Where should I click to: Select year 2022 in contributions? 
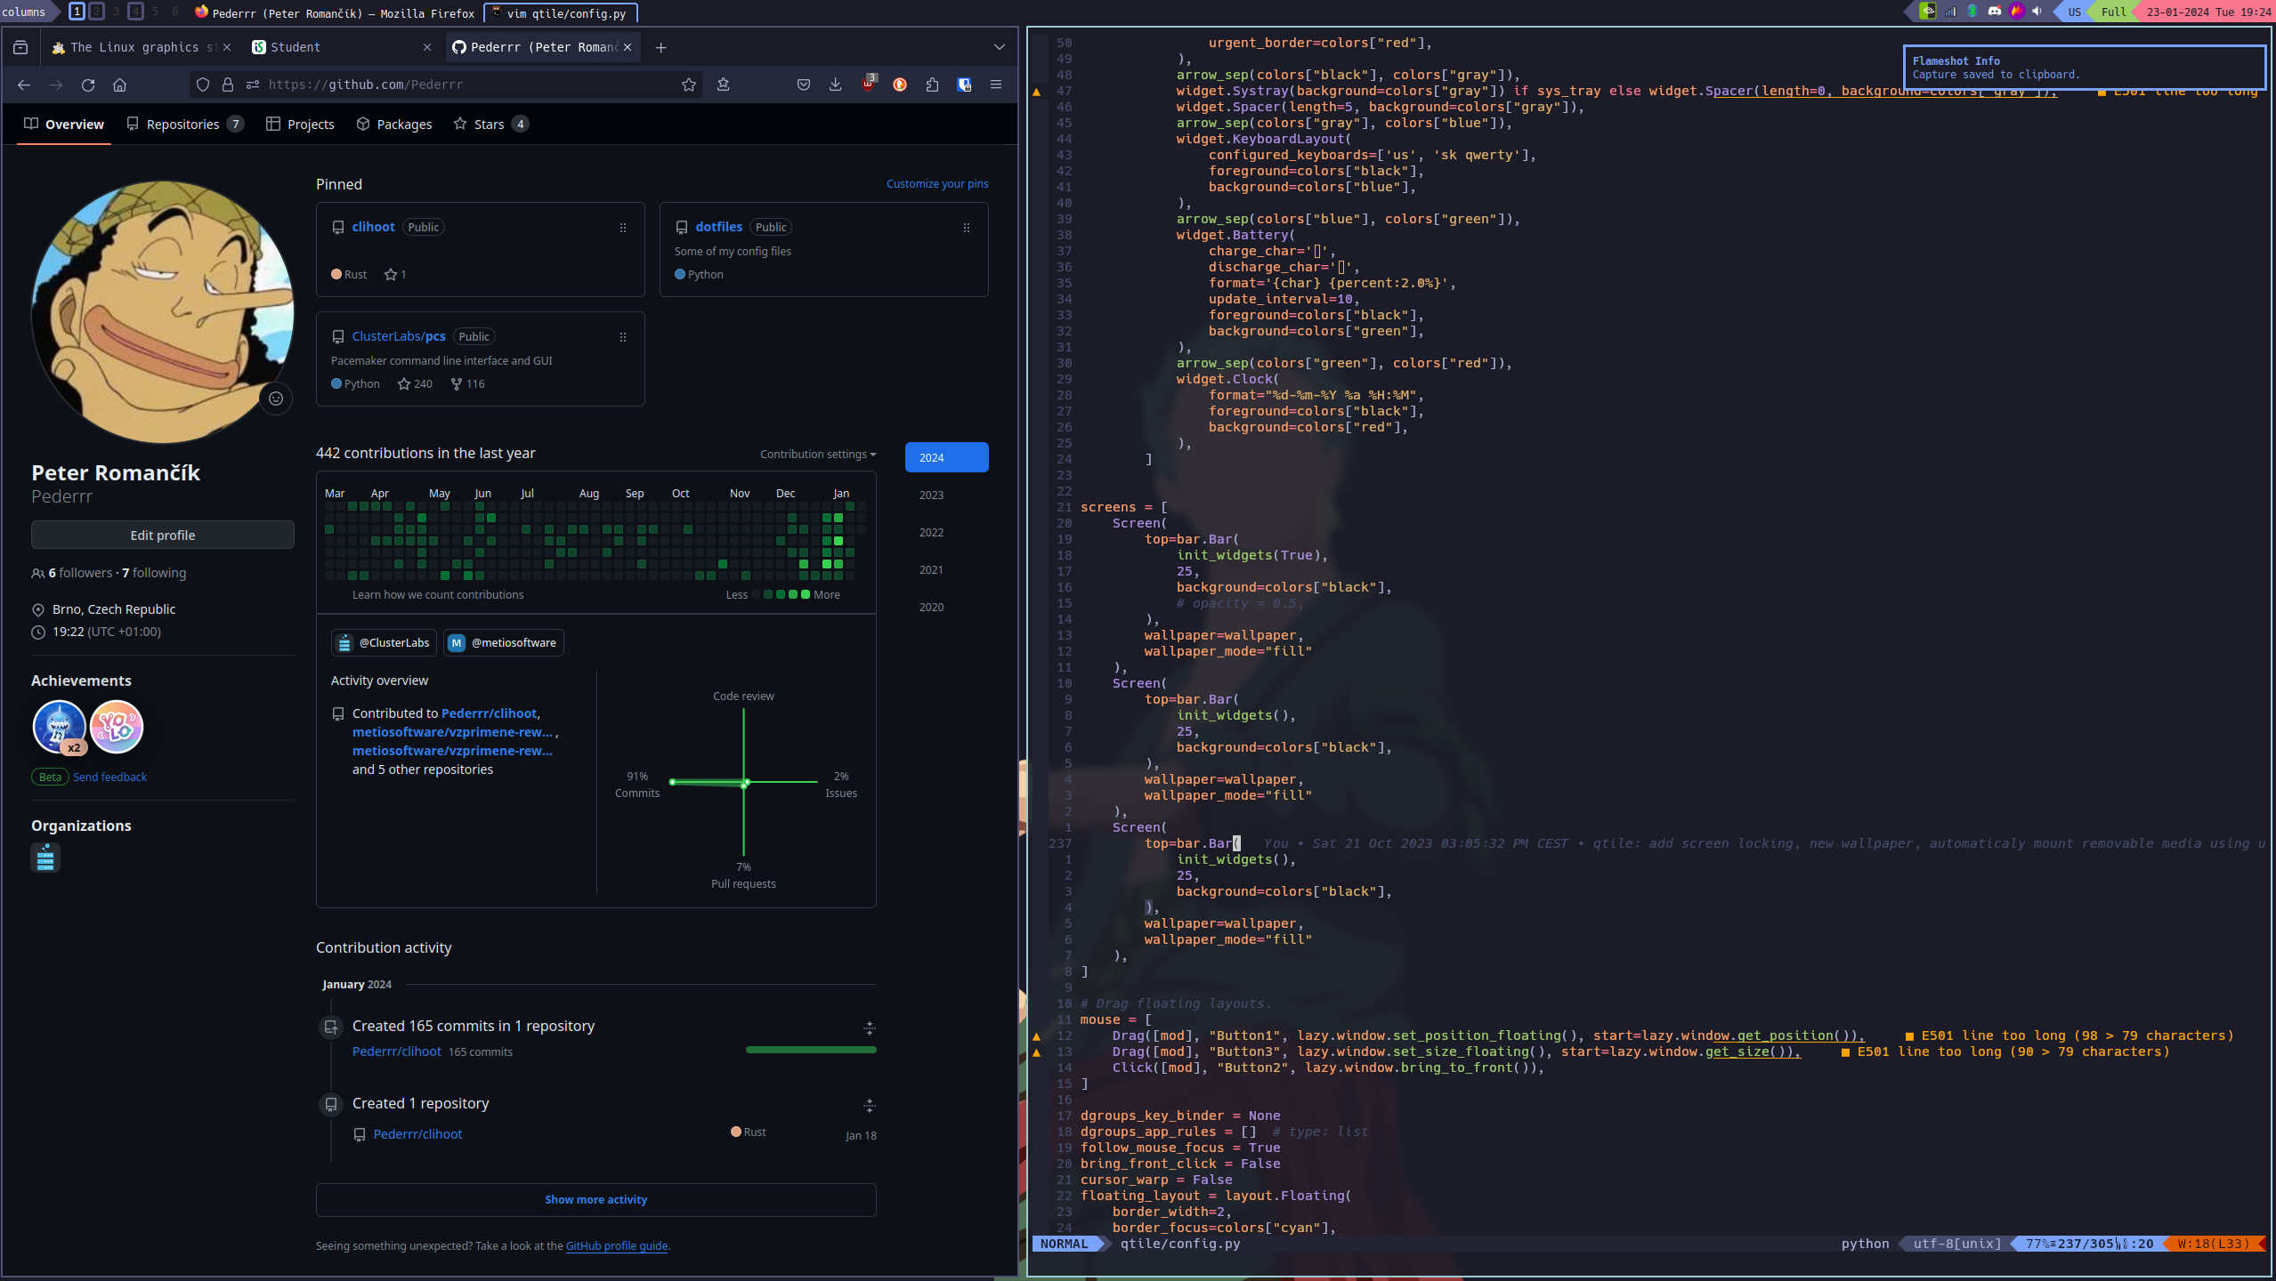coord(931,533)
